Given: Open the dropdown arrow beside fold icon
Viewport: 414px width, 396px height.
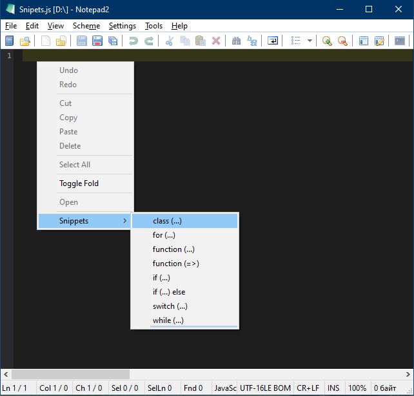Looking at the screenshot, I should (310, 41).
